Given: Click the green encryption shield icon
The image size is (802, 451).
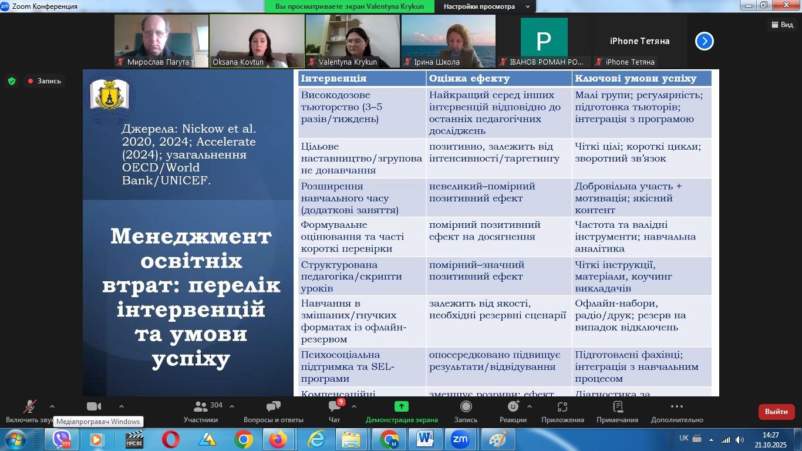Looking at the screenshot, I should [12, 81].
